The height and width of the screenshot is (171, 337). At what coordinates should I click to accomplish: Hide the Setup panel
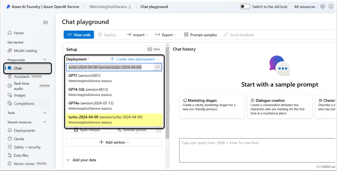153,49
